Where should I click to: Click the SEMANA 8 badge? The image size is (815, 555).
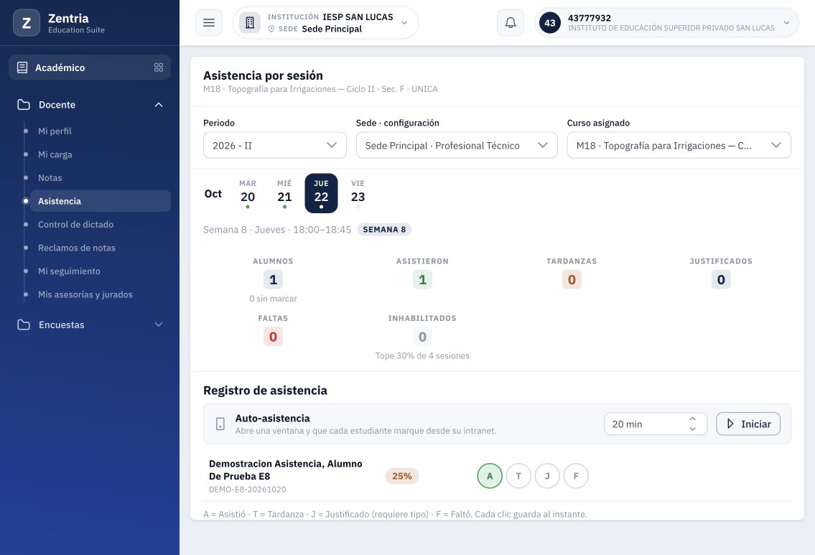click(384, 230)
